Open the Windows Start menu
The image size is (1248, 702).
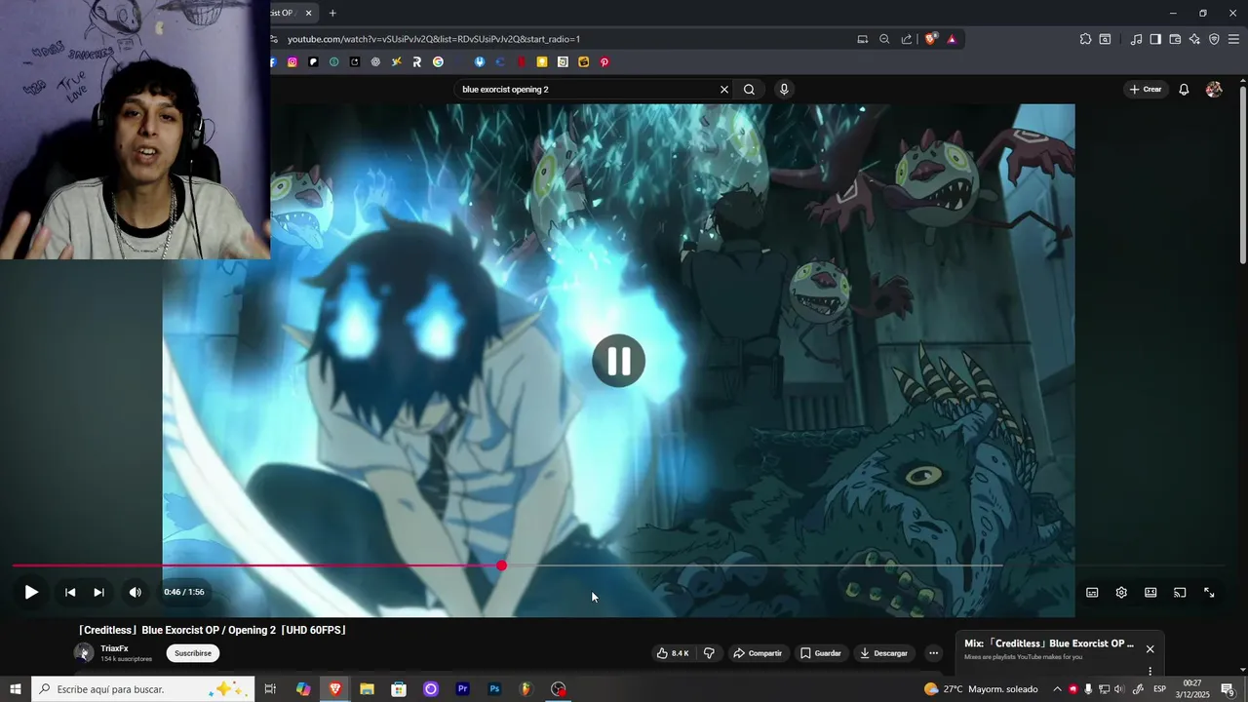(15, 689)
